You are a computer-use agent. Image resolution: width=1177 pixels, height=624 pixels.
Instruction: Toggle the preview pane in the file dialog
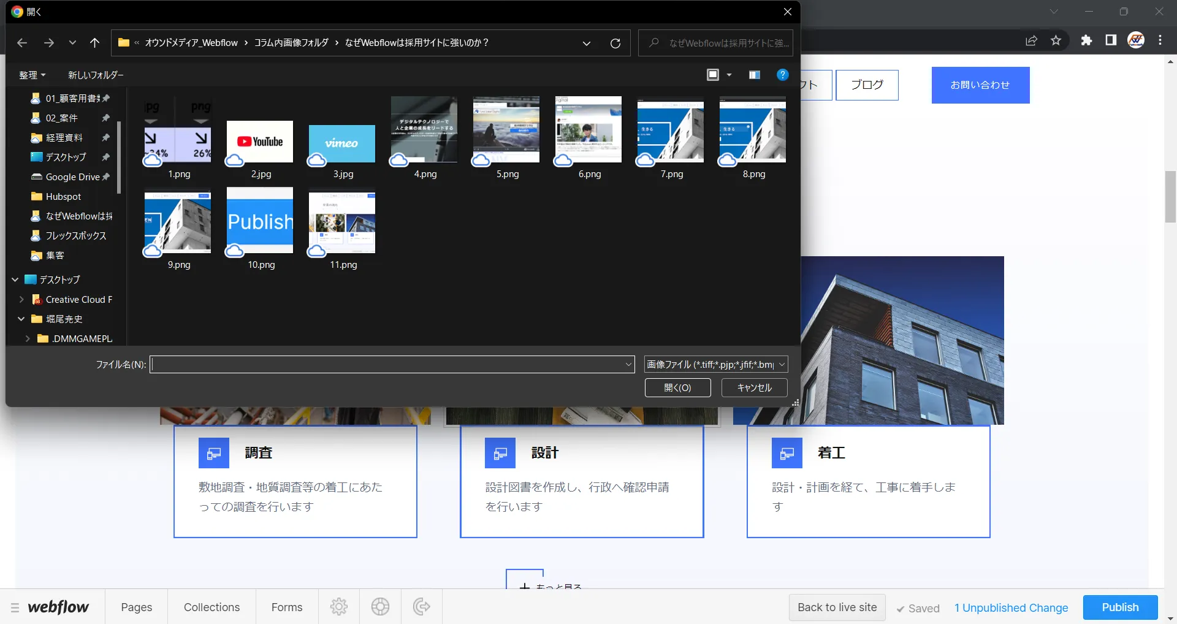753,75
